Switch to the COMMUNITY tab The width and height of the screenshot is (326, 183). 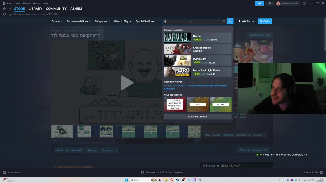click(56, 9)
